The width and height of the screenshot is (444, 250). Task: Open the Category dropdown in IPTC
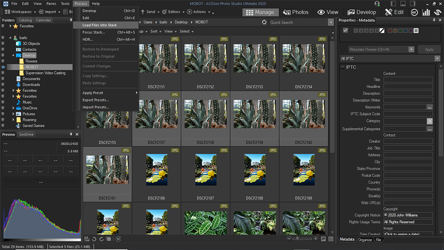429,121
